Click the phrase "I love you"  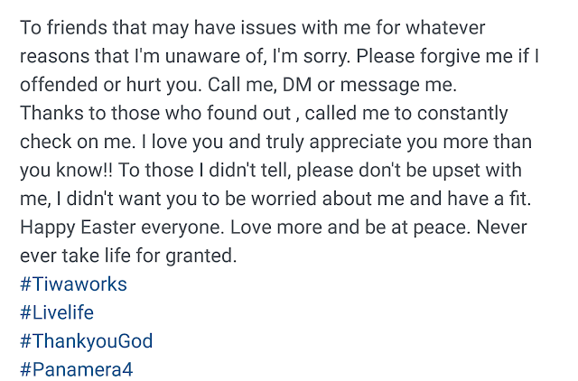pyautogui.click(x=182, y=143)
